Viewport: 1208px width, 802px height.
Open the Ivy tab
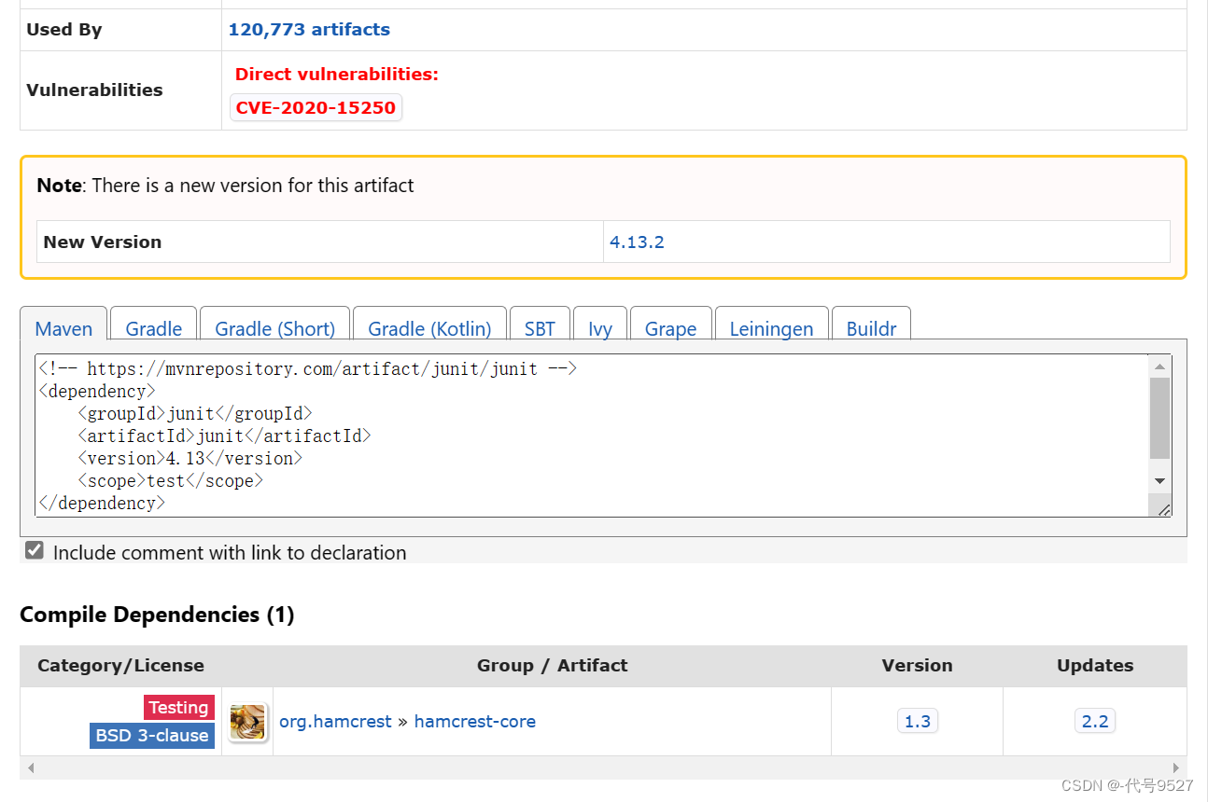point(600,328)
